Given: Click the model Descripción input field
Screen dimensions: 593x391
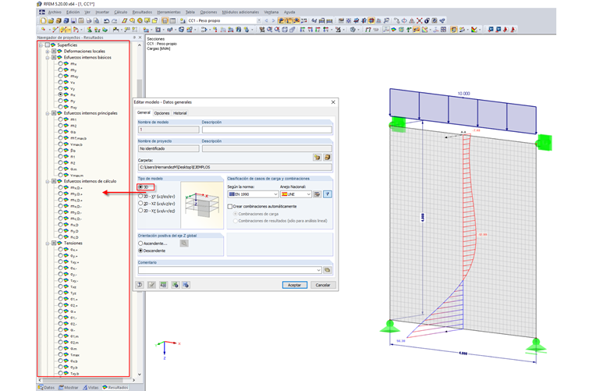Looking at the screenshot, I should point(267,130).
